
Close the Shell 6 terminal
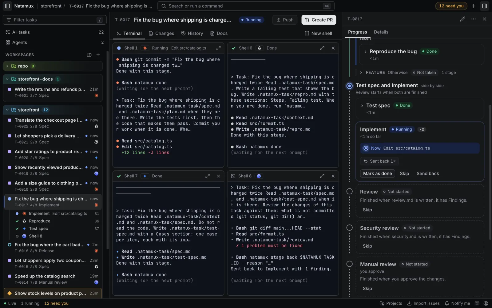(x=333, y=48)
